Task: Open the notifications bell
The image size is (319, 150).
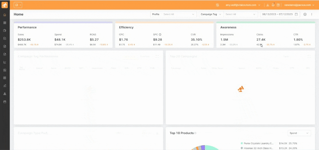Action: [273, 5]
